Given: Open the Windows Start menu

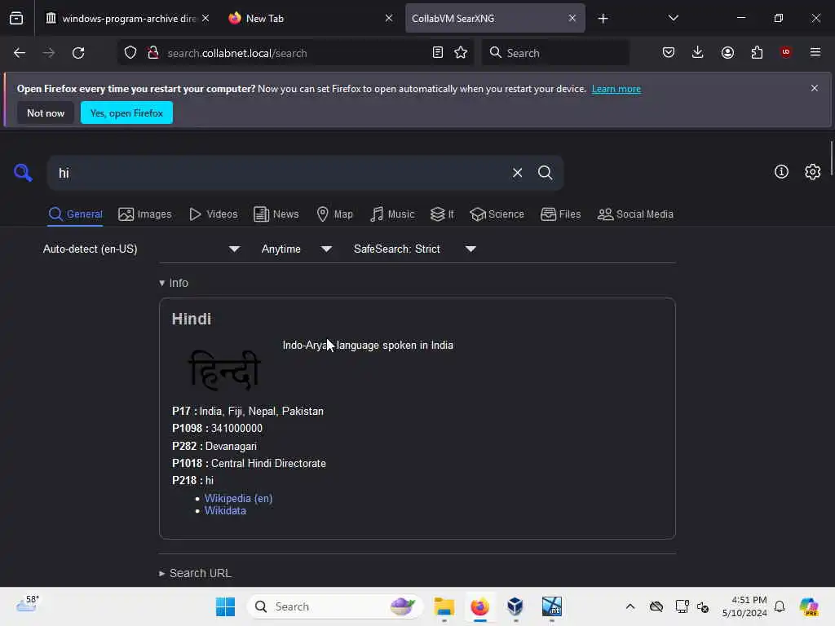Looking at the screenshot, I should click(225, 606).
